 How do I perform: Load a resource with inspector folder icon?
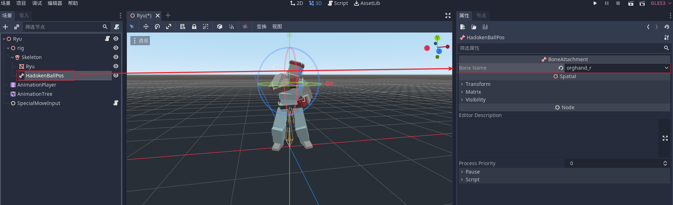(x=474, y=27)
